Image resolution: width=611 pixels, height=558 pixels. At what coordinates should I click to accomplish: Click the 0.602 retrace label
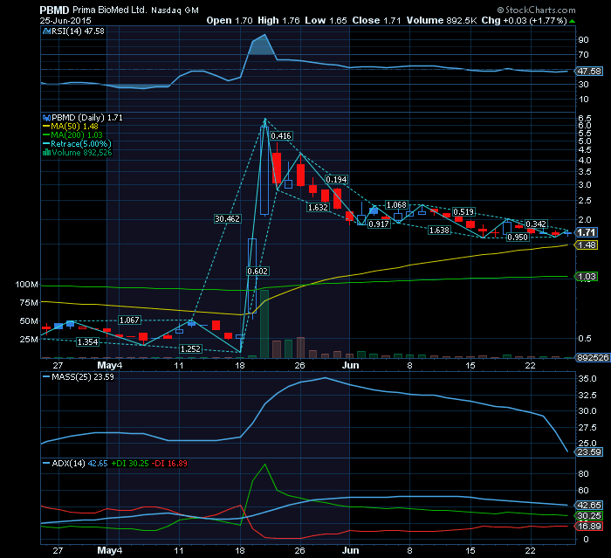257,272
